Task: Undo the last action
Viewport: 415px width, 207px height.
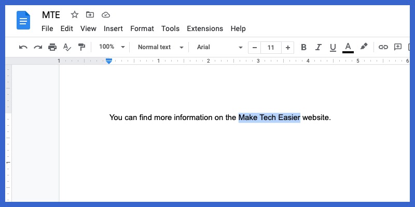Action: pos(23,47)
